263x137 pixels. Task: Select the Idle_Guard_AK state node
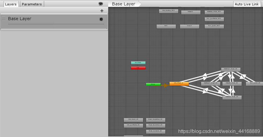(133, 120)
